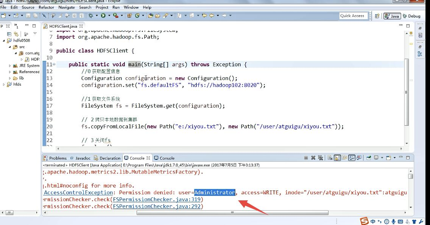Screen dimensions: 430x225
Task: Open Package Explorer View Menu triangle
Action: click(x=35, y=33)
